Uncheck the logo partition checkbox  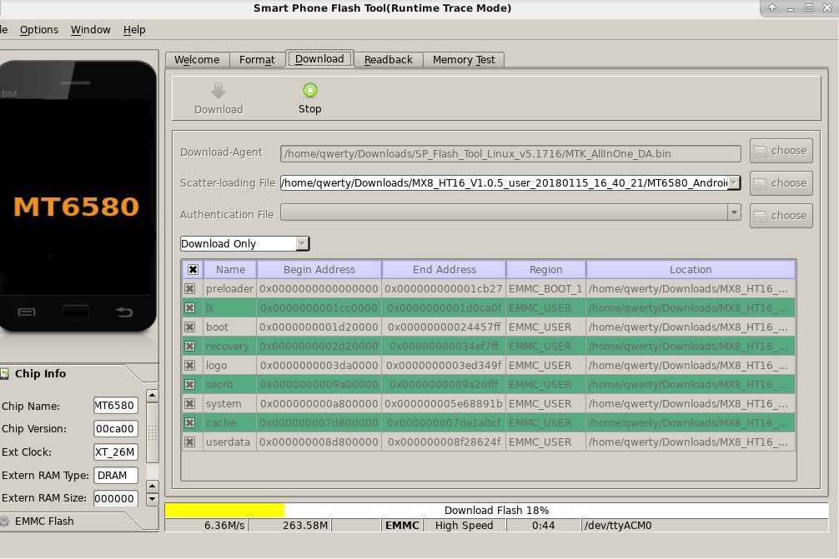(x=189, y=366)
